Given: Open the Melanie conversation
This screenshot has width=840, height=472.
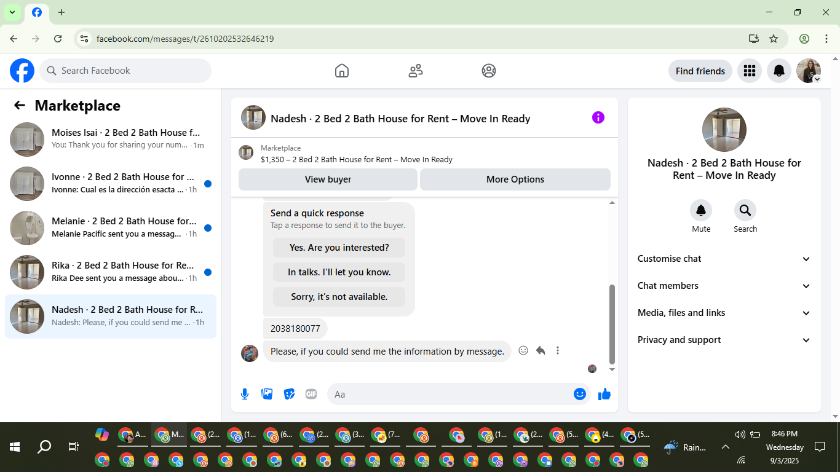Looking at the screenshot, I should 111,228.
